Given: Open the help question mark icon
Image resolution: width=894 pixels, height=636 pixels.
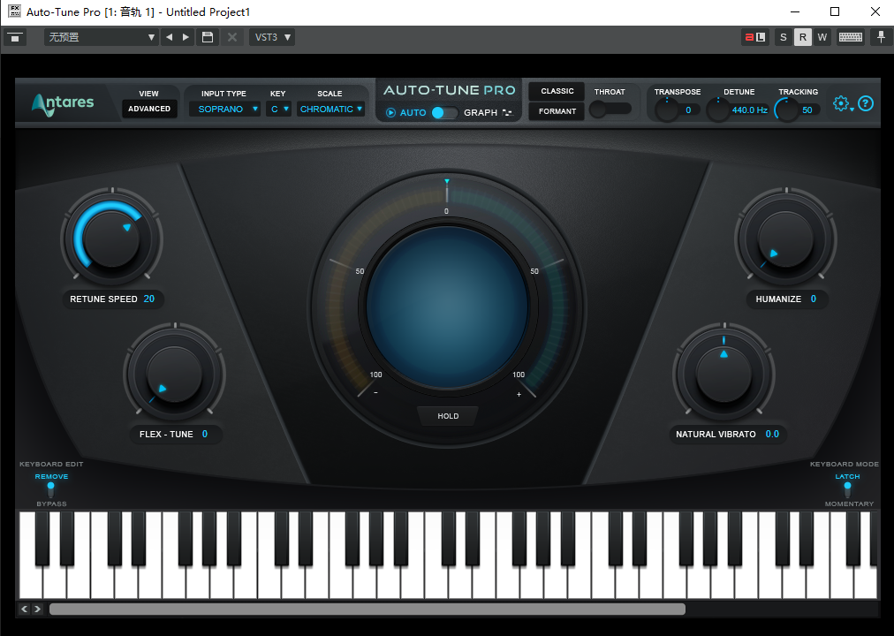Looking at the screenshot, I should 866,103.
